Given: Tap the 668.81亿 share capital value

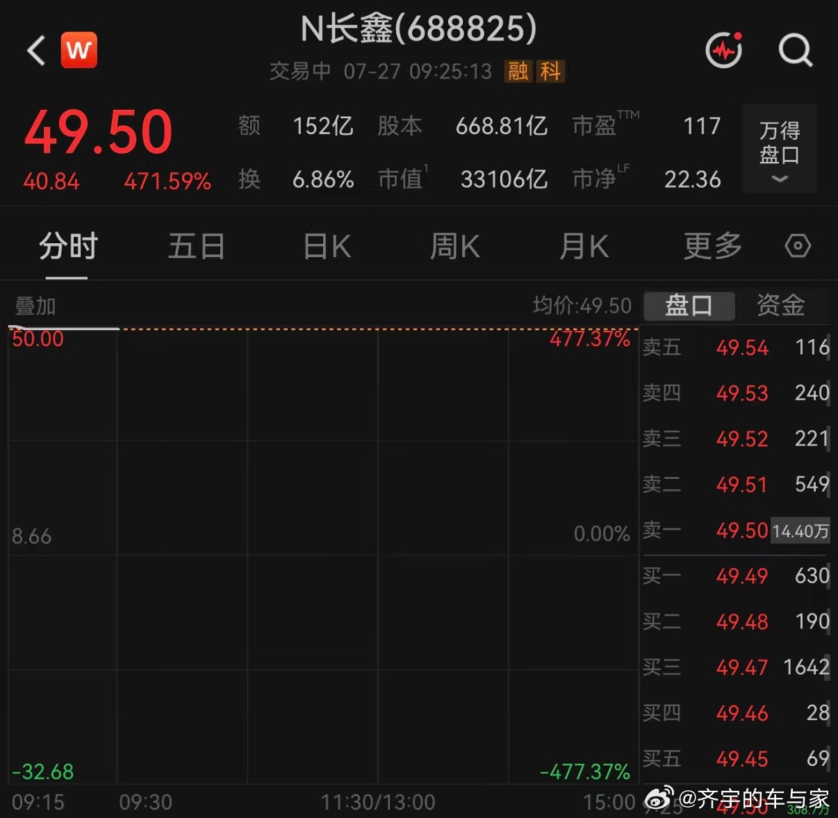Looking at the screenshot, I should click(x=502, y=126).
